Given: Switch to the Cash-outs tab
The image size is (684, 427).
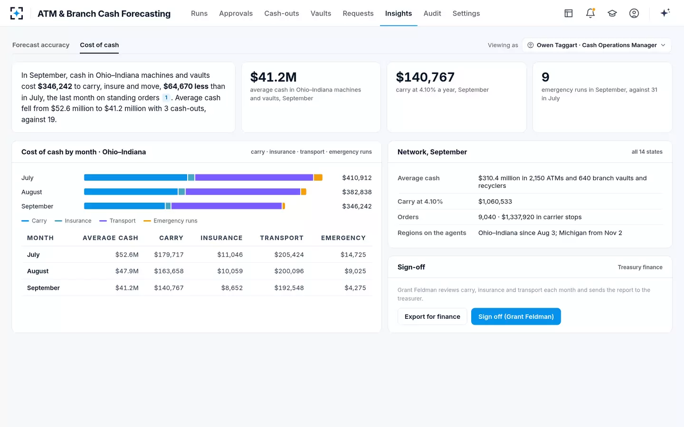Looking at the screenshot, I should [282, 13].
